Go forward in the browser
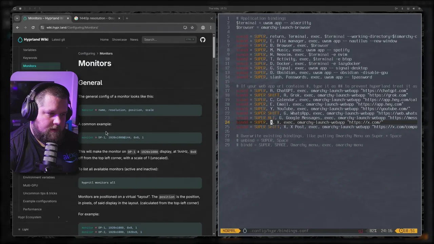This screenshot has height=244, width=434. (x=25, y=27)
